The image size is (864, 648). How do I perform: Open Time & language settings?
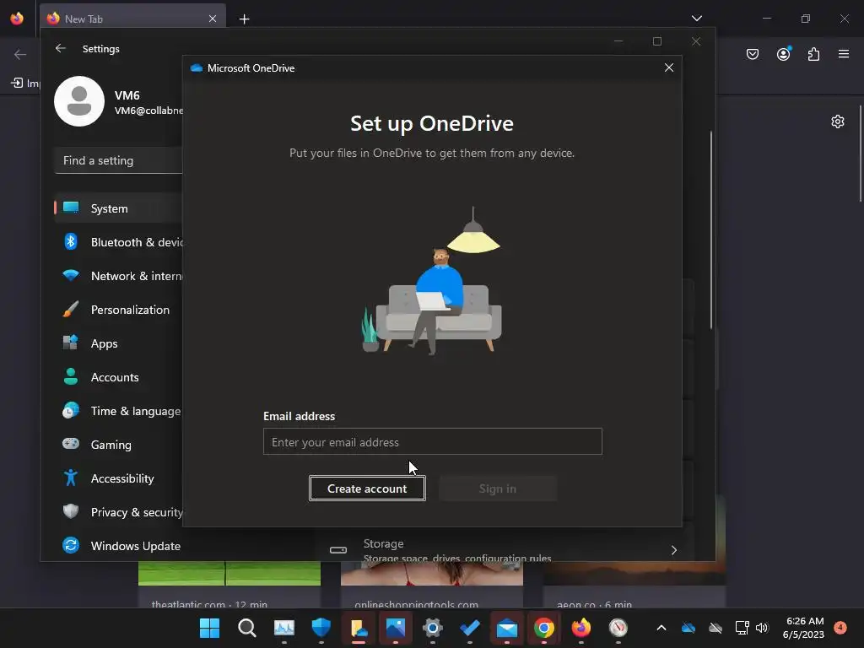(118, 411)
